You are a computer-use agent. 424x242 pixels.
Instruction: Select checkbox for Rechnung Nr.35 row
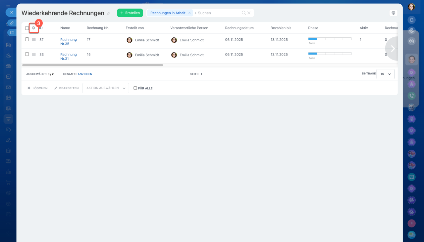click(x=27, y=39)
